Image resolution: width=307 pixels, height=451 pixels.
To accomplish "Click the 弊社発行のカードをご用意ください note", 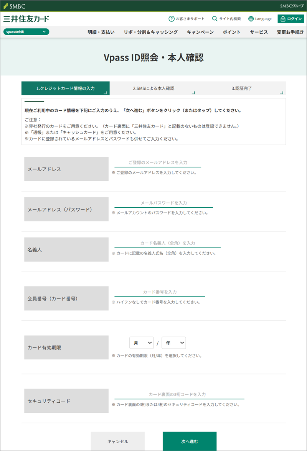I will click(x=132, y=126).
